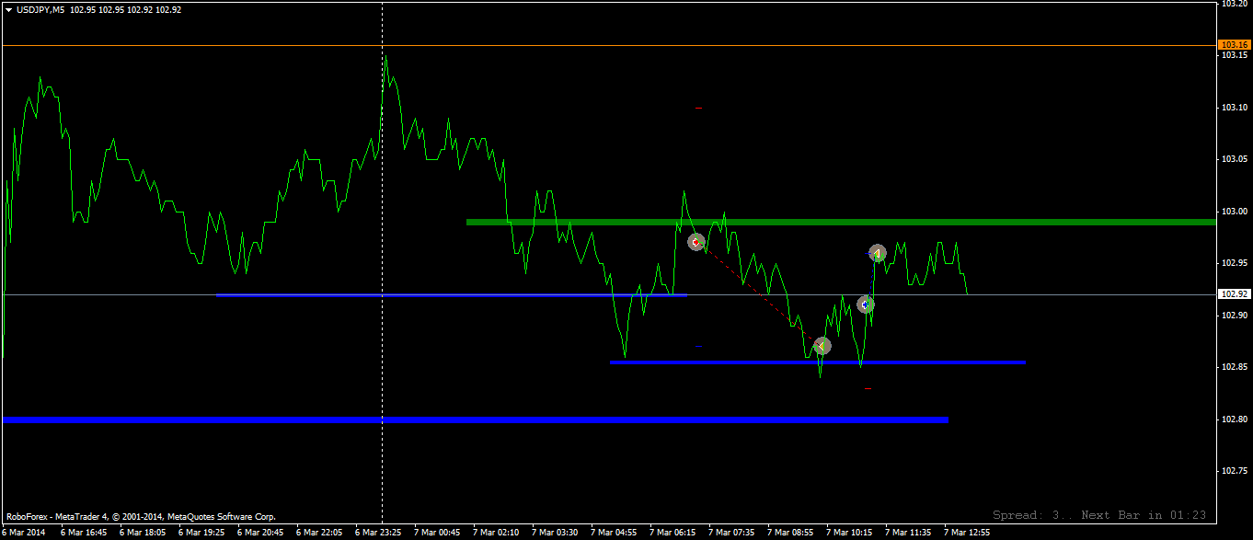Click the "7 Mar 02:10" time label
Image resolution: width=1253 pixels, height=540 pixels.
pos(496,532)
